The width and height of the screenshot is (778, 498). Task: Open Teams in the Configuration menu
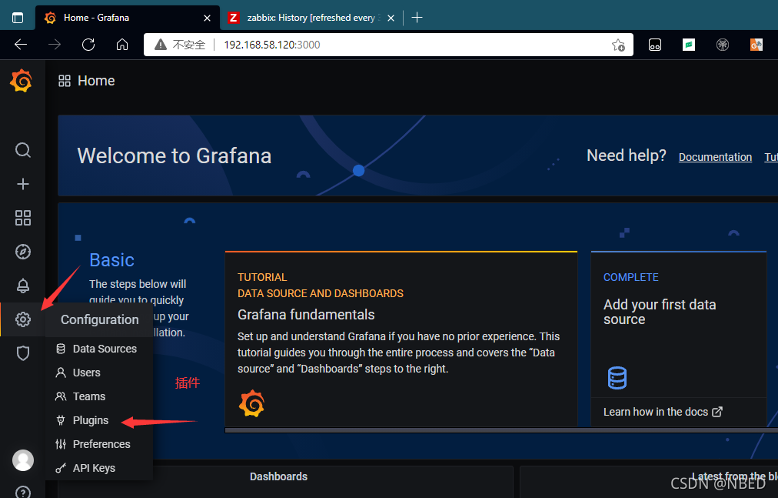click(x=98, y=396)
